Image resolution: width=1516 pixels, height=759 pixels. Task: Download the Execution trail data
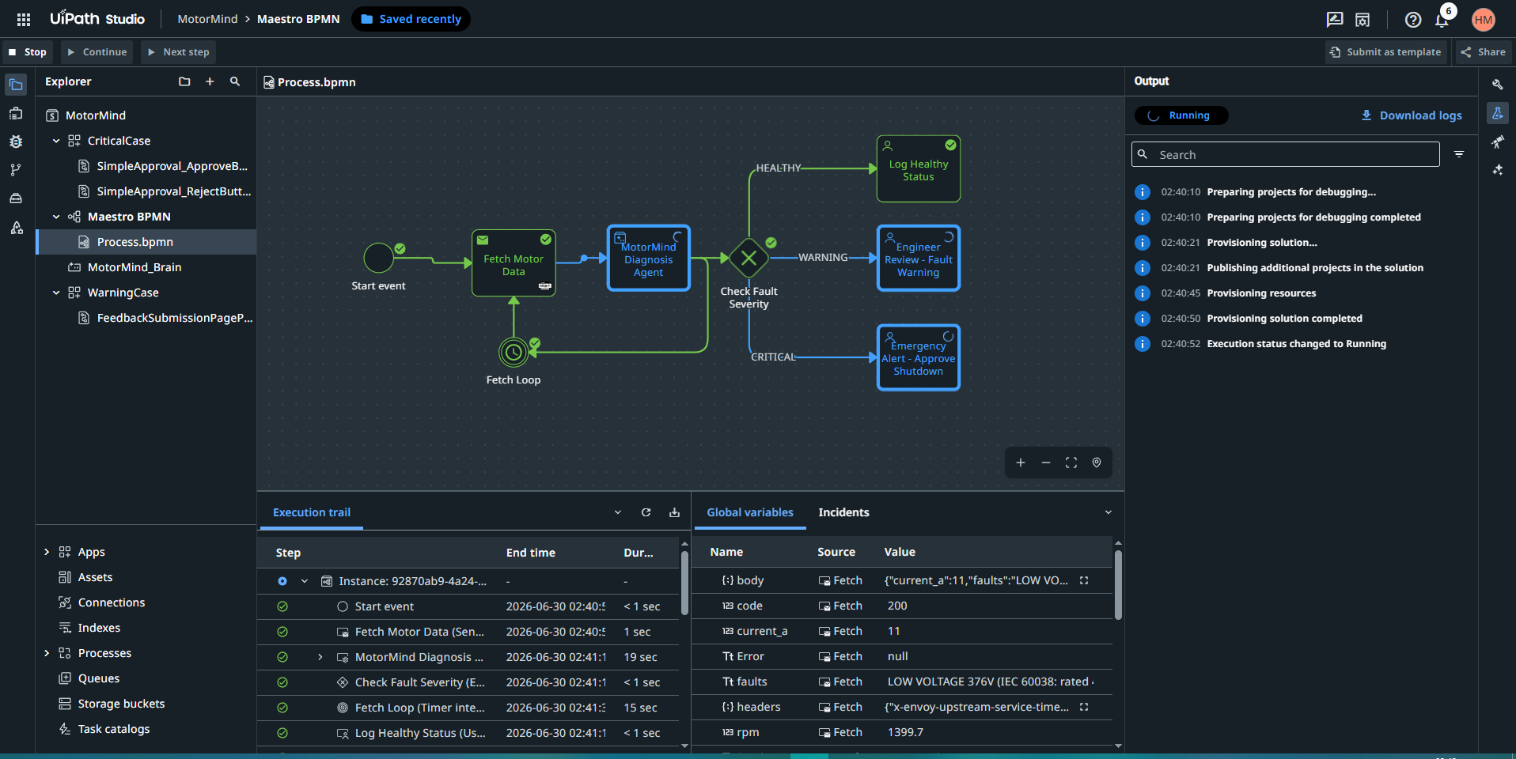coord(674,512)
